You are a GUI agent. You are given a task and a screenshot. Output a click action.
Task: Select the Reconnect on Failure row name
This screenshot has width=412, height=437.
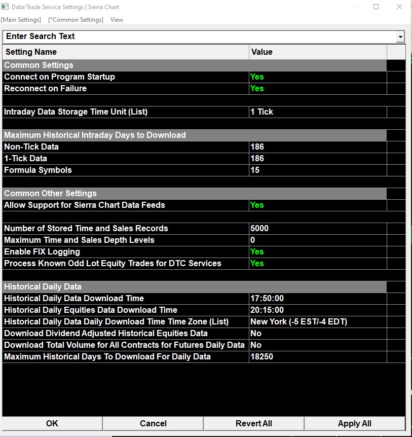pos(126,89)
